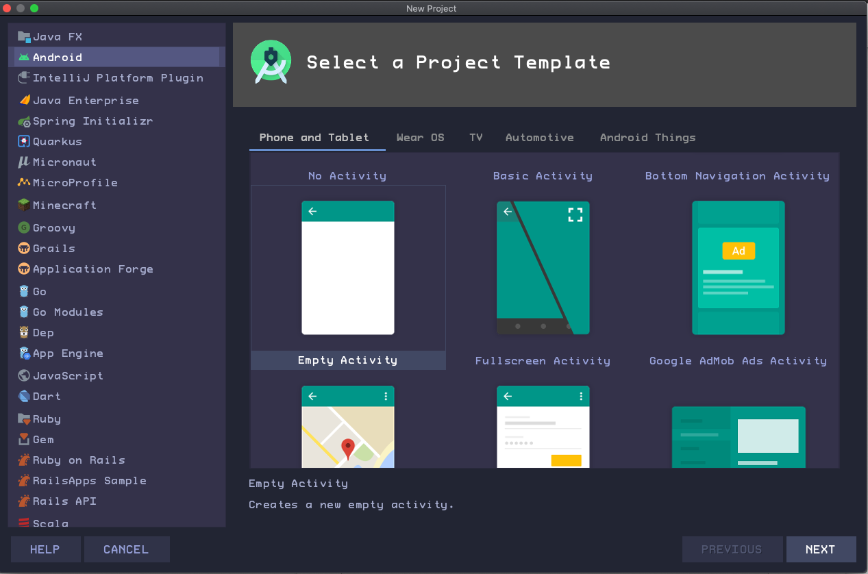Click the Android robot icon in the sidebar
The height and width of the screenshot is (574, 868).
coord(24,58)
